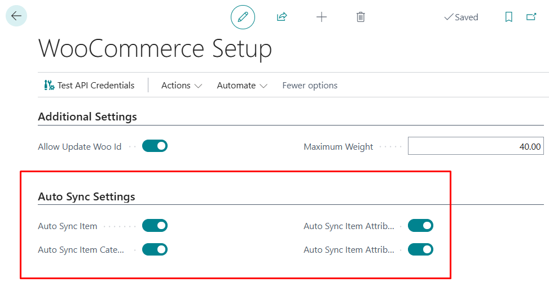549x291 pixels.
Task: Click the Maximum Weight input field
Action: (x=476, y=146)
